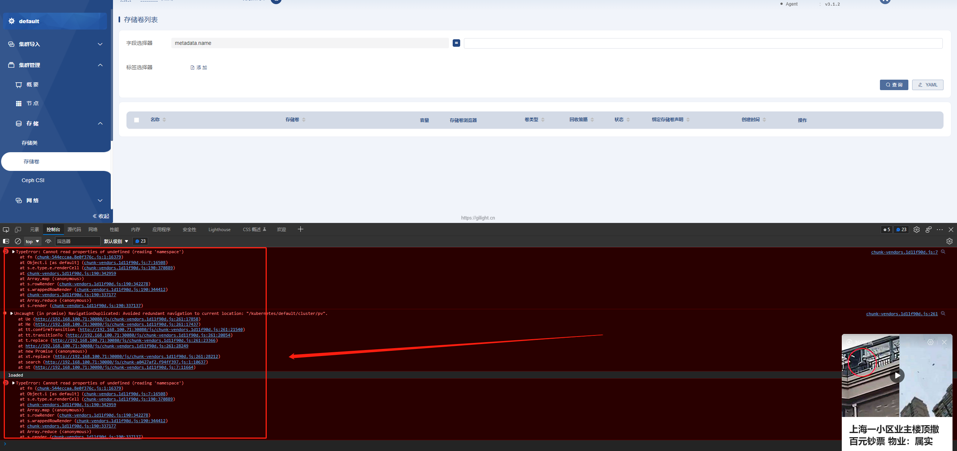This screenshot has width=957, height=451.
Task: Open DevTools settings gear icon
Action: click(916, 230)
